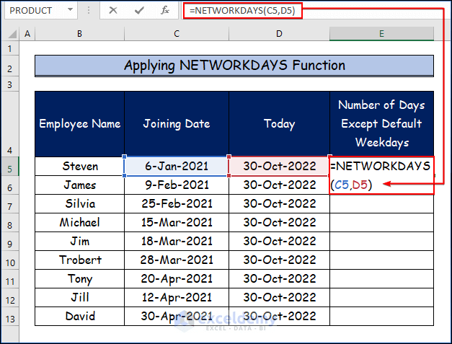Select column E header
The height and width of the screenshot is (344, 452).
tap(381, 34)
